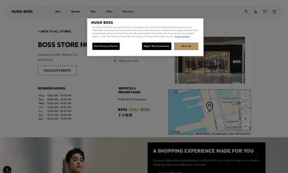Click the HUGO BOSS header logo
Viewport: 288px width, 173px height.
[22, 11]
